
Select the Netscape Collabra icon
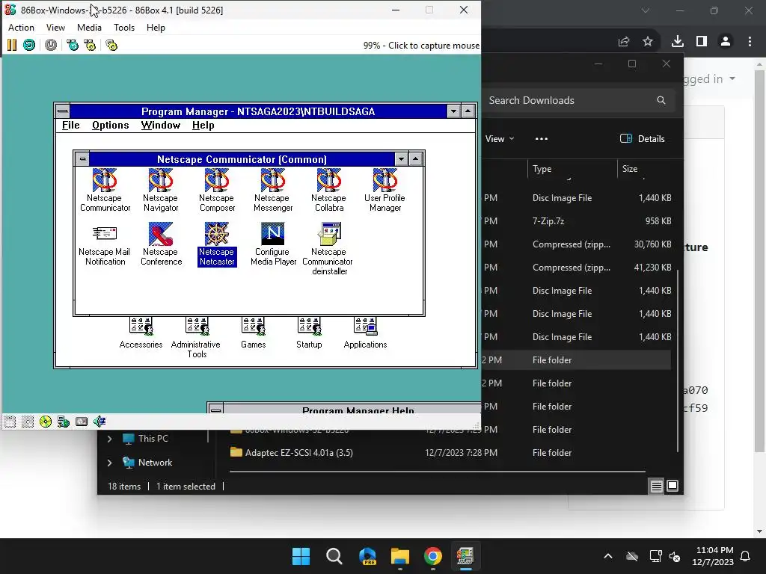(329, 190)
